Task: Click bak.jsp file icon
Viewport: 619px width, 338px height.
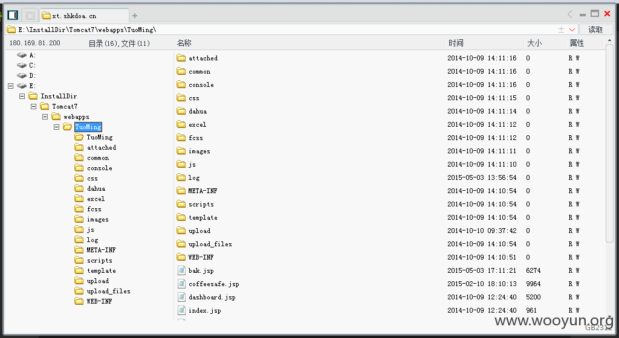Action: coord(181,270)
